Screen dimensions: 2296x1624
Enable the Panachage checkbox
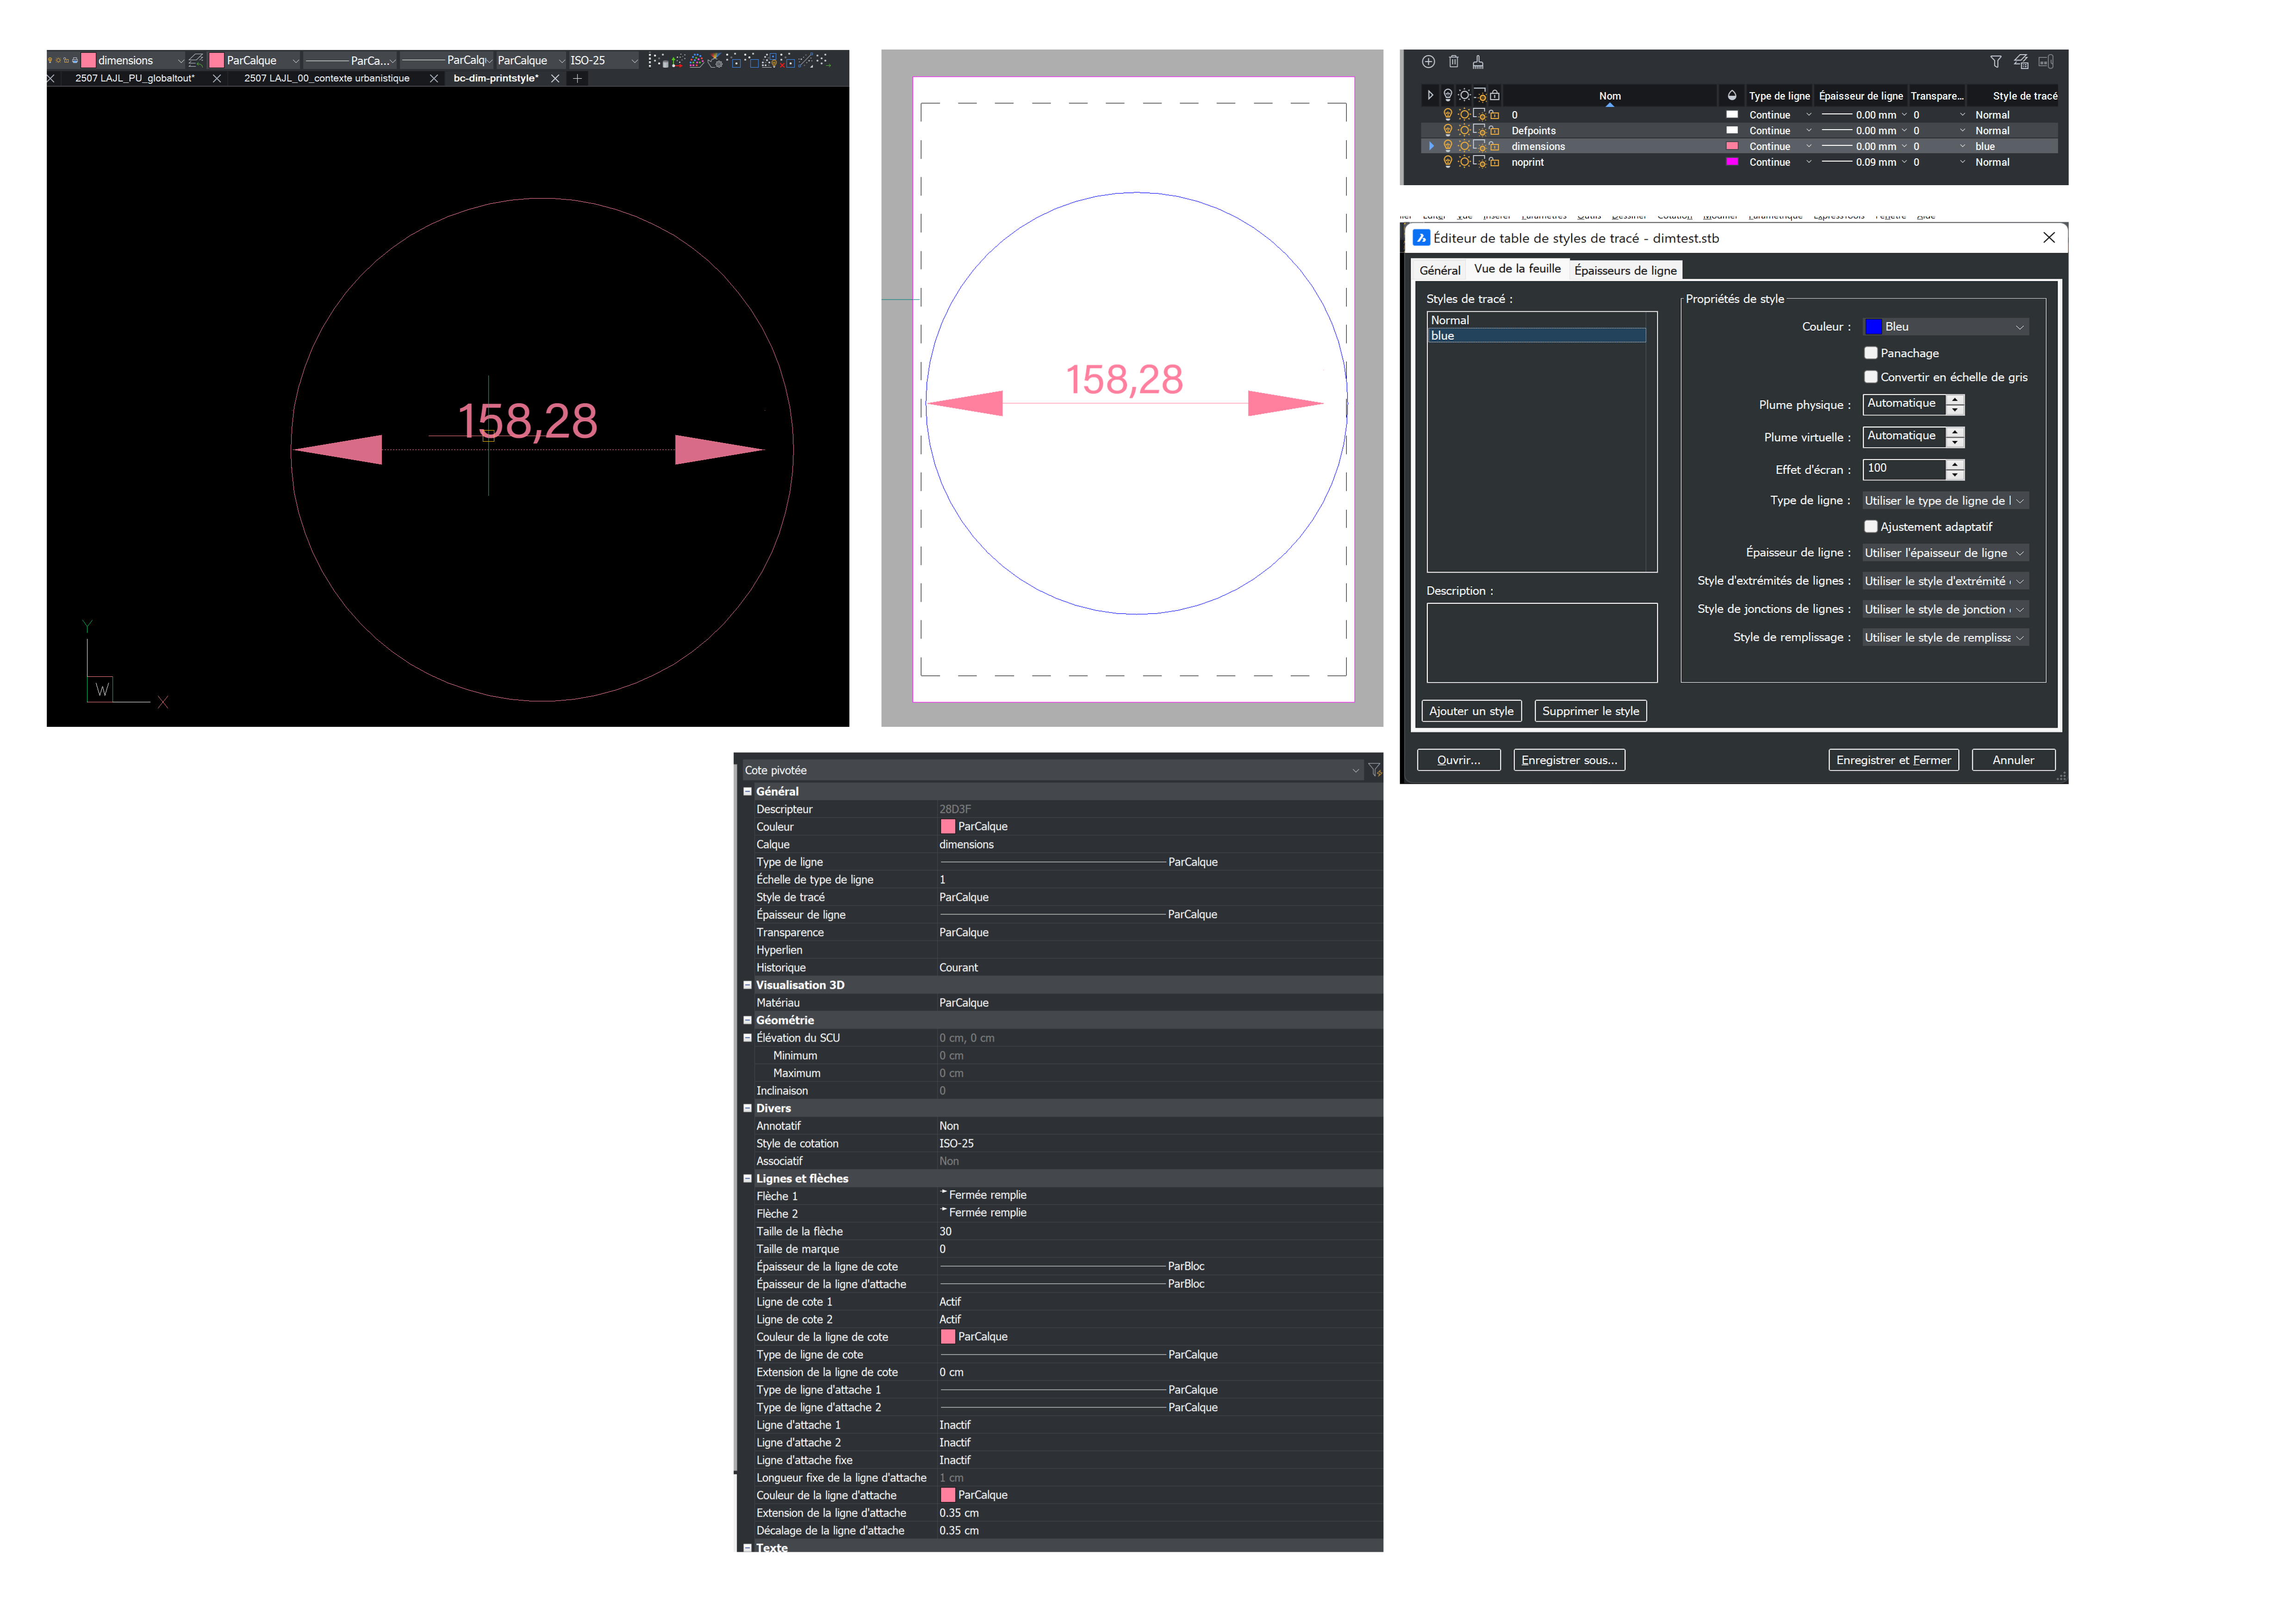point(1870,353)
